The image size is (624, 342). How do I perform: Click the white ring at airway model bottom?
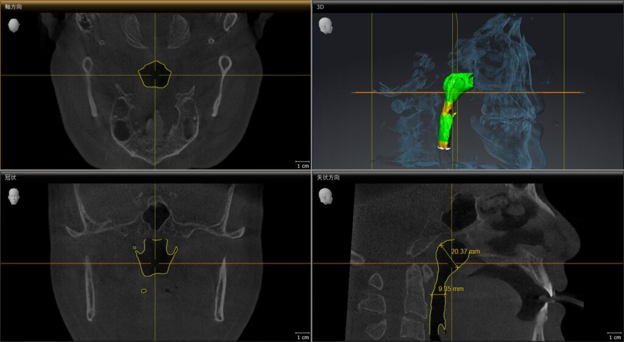tap(444, 147)
